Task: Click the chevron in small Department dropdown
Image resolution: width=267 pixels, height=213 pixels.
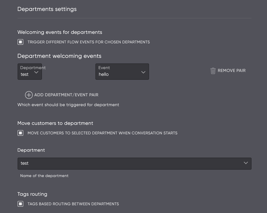Action: tap(36, 72)
